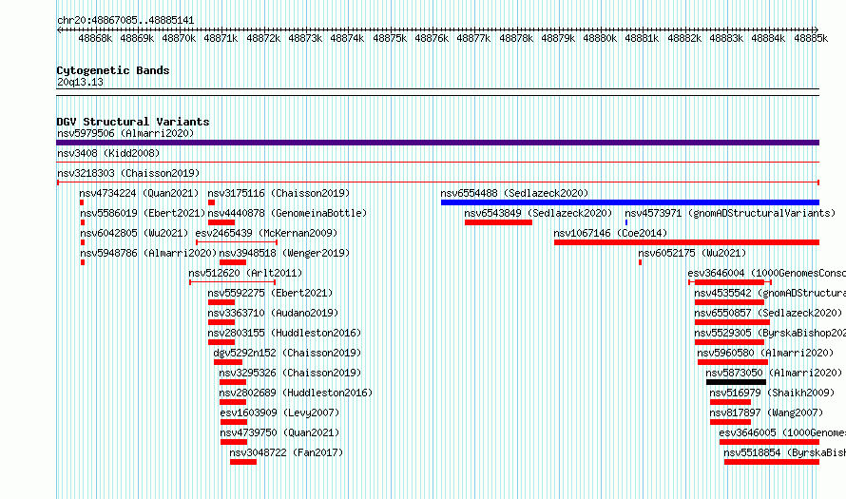Click the nsv6554488 (Sedlazeck2020) blue bar

(630, 202)
